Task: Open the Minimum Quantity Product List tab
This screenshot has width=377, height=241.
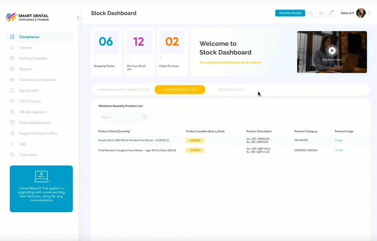Action: [124, 90]
